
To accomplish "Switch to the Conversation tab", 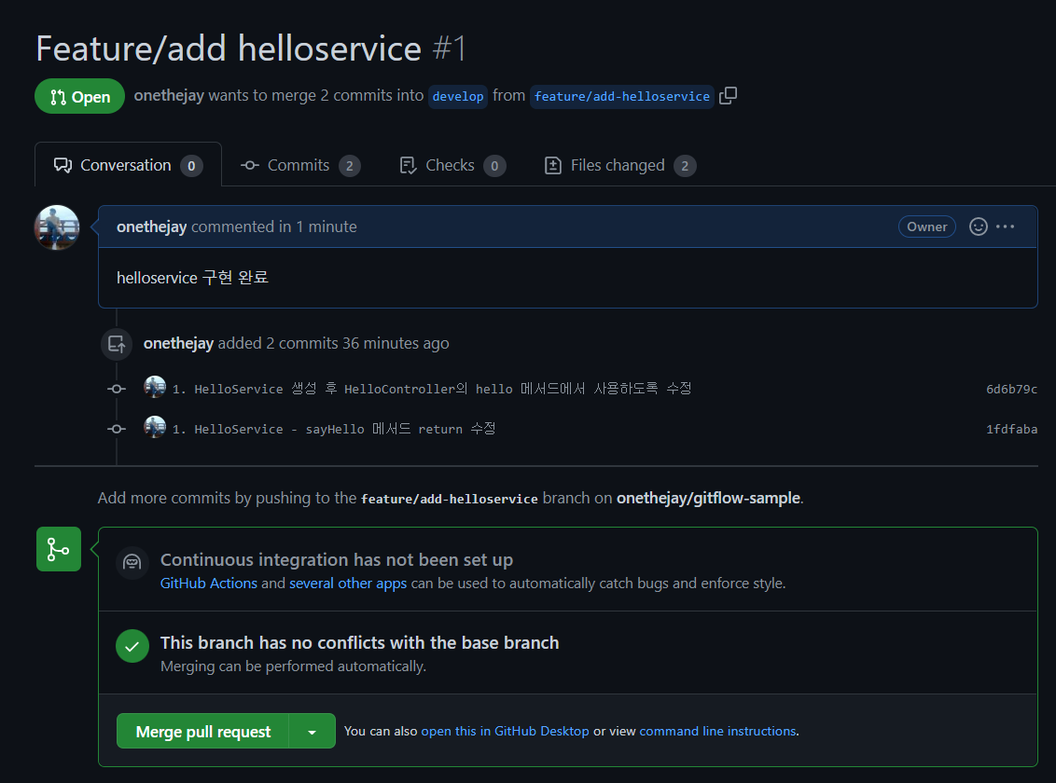I will pos(128,165).
